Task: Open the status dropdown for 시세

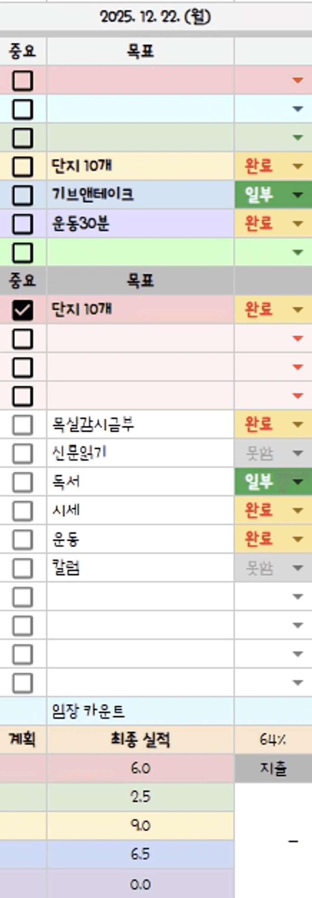Action: [298, 510]
